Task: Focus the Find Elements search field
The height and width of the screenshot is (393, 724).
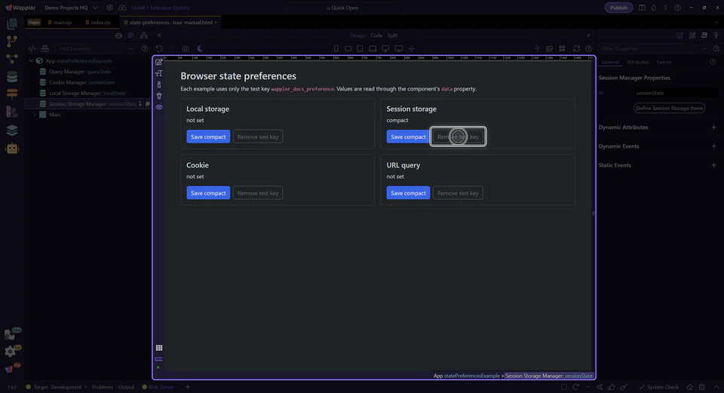Action: [87, 48]
